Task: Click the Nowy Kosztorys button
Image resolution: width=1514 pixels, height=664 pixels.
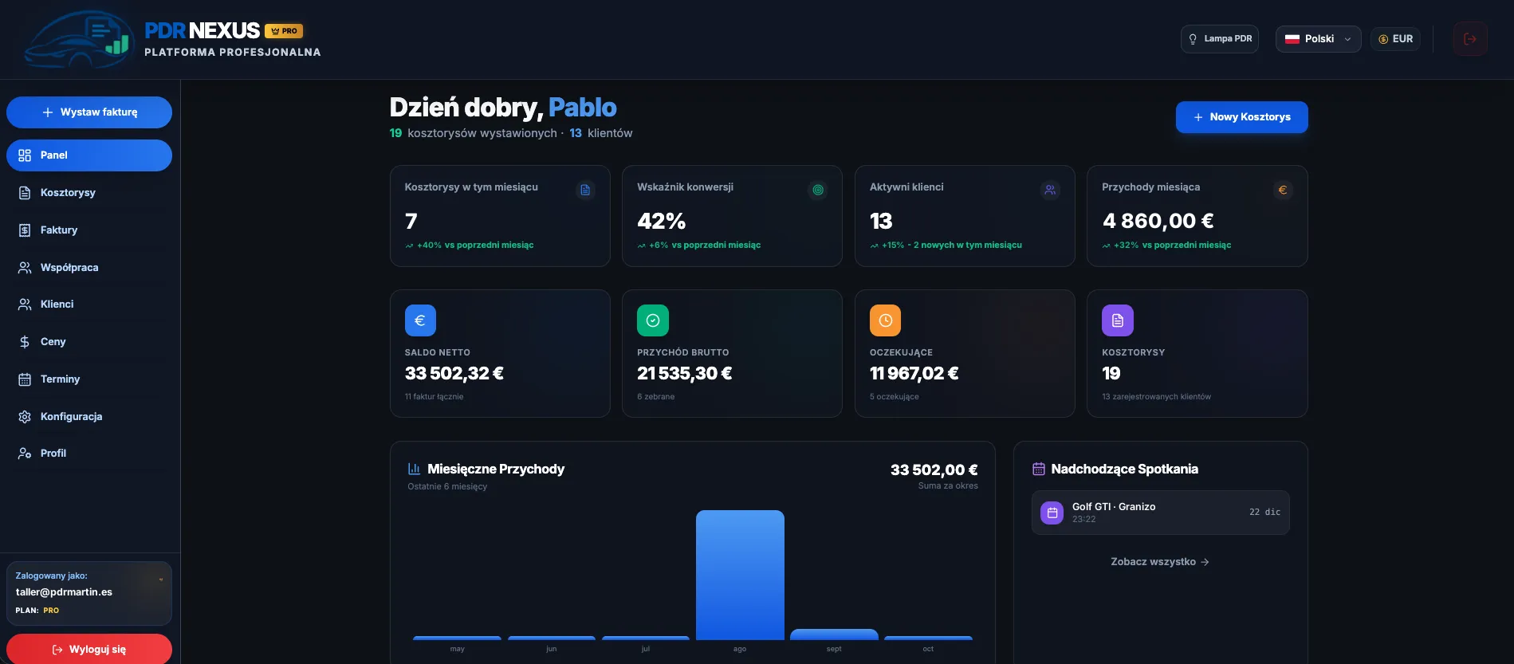Action: click(x=1241, y=117)
